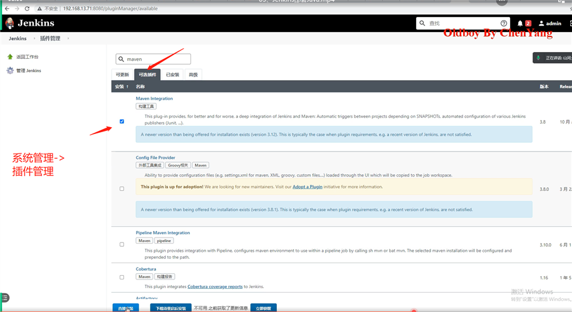
Task: Open the Cobertura plugin link
Action: click(x=146, y=269)
